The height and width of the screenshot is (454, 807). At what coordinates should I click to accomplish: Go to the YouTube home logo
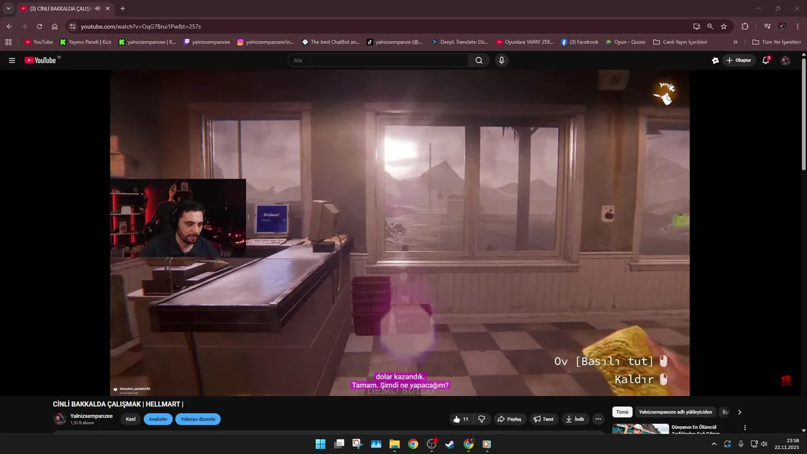[x=41, y=61]
